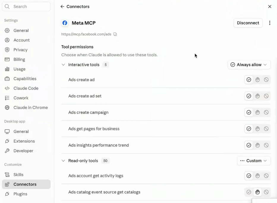Always allow Ads insights performance trend
277x203 pixels.
(249, 145)
